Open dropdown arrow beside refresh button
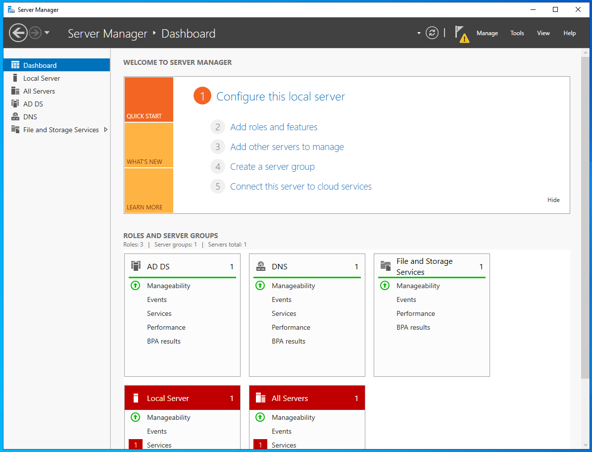Viewport: 592px width, 452px height. [x=419, y=33]
